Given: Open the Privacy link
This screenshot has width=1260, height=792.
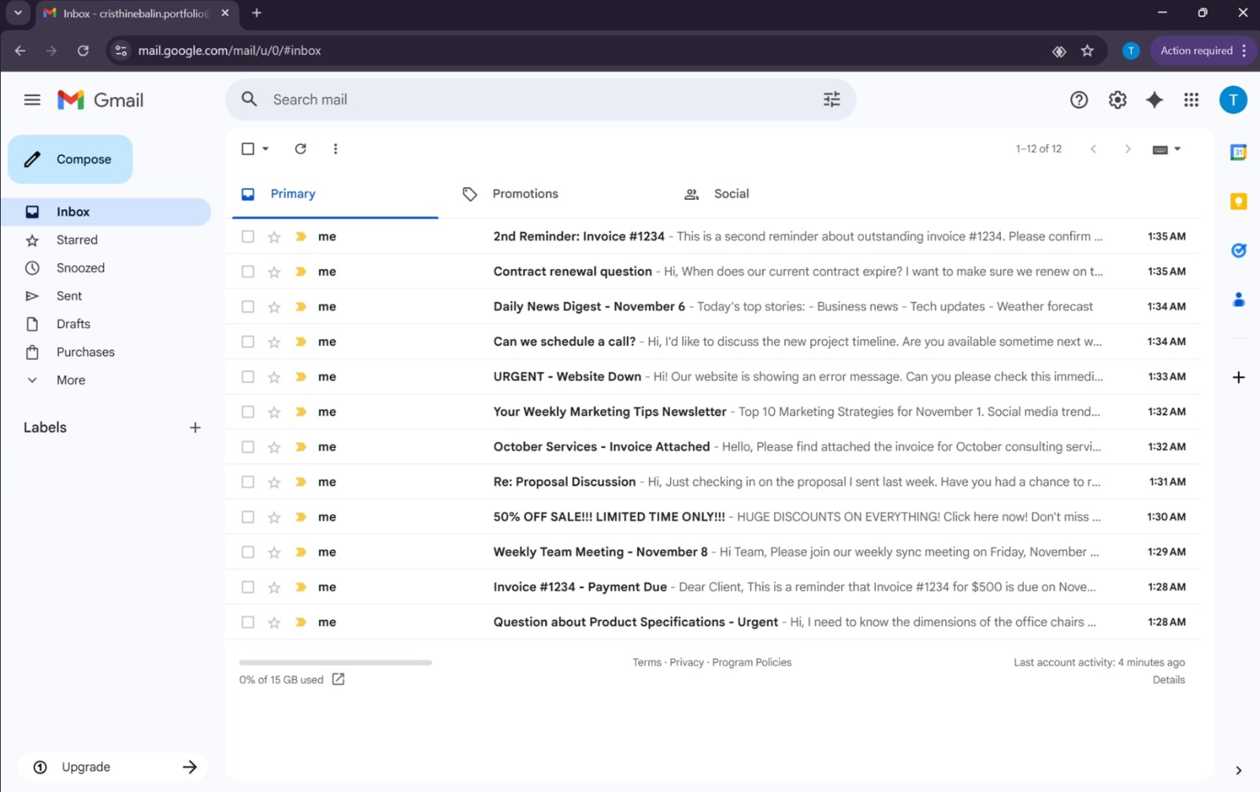Looking at the screenshot, I should 687,662.
